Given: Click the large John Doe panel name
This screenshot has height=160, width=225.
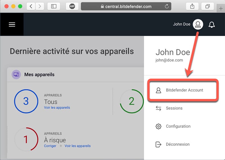Looking at the screenshot, I should [173, 52].
